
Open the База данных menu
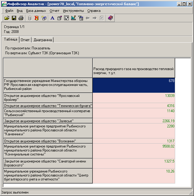click(36, 11)
